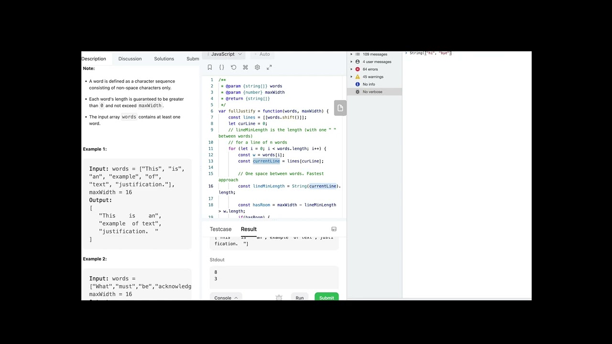612x344 pixels.
Task: Click fullJustify function name on line 6
Action: [x=242, y=111]
